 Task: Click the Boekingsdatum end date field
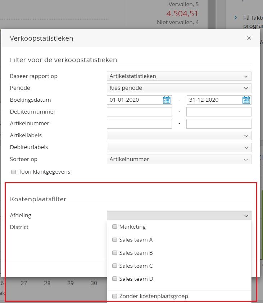pyautogui.click(x=219, y=100)
